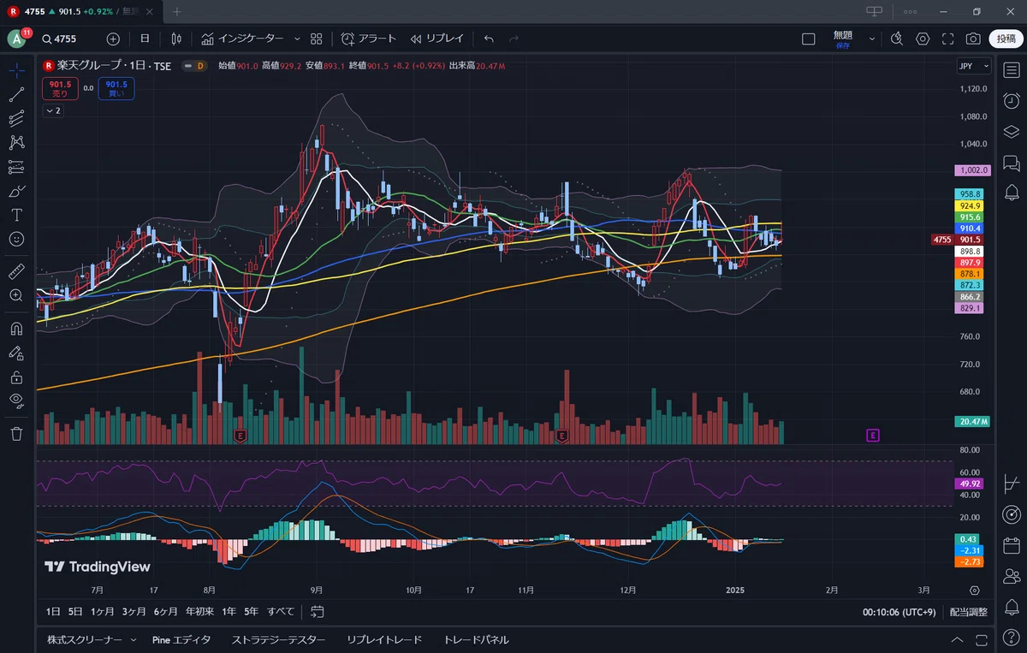1027x653 pixels.
Task: Toggle hide all drawings eye icon
Action: 16,401
